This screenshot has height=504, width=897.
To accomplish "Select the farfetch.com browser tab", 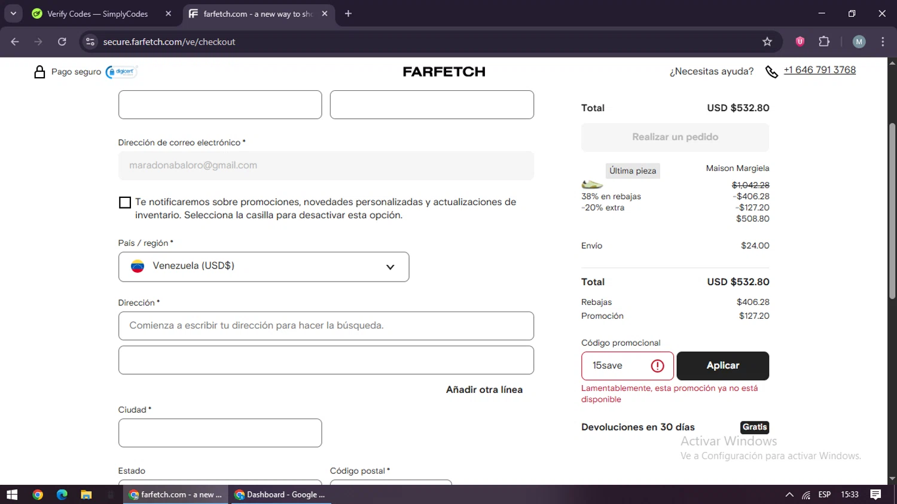I will (x=258, y=14).
